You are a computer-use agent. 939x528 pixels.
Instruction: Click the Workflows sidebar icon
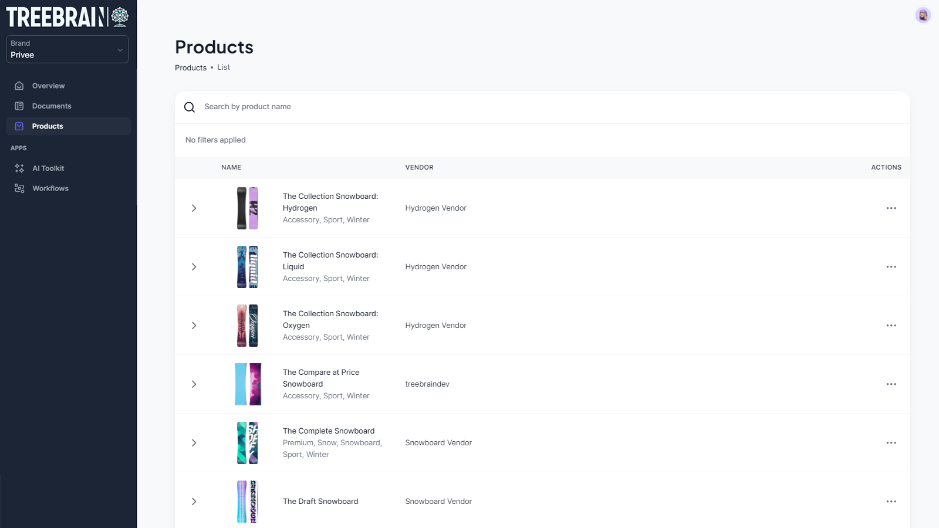click(x=19, y=188)
